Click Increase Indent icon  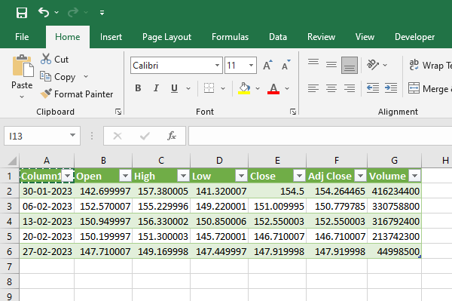391,88
